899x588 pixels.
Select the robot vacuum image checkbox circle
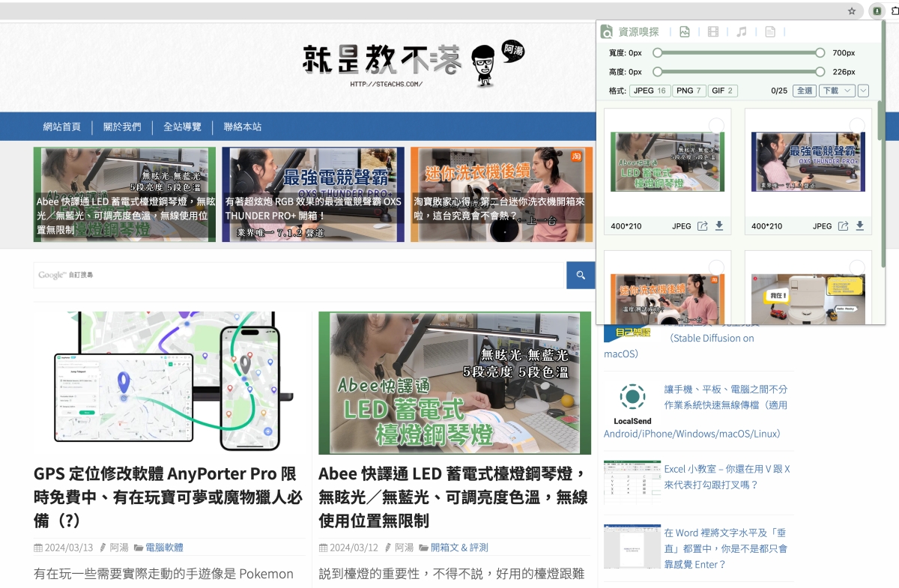click(857, 267)
